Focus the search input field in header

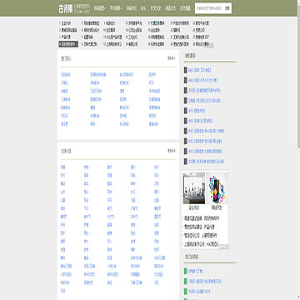click(x=209, y=8)
